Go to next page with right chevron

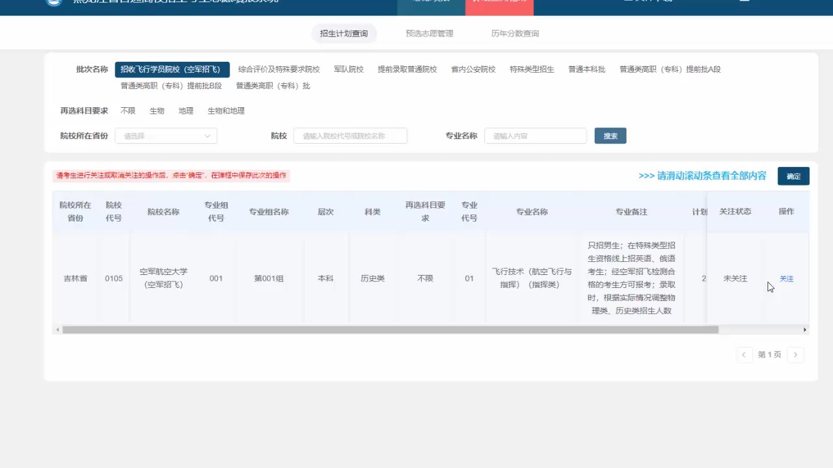795,355
